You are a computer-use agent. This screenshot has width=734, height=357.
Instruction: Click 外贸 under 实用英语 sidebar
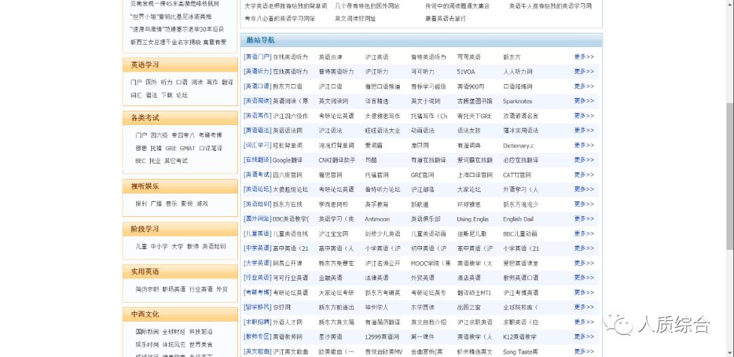[222, 290]
